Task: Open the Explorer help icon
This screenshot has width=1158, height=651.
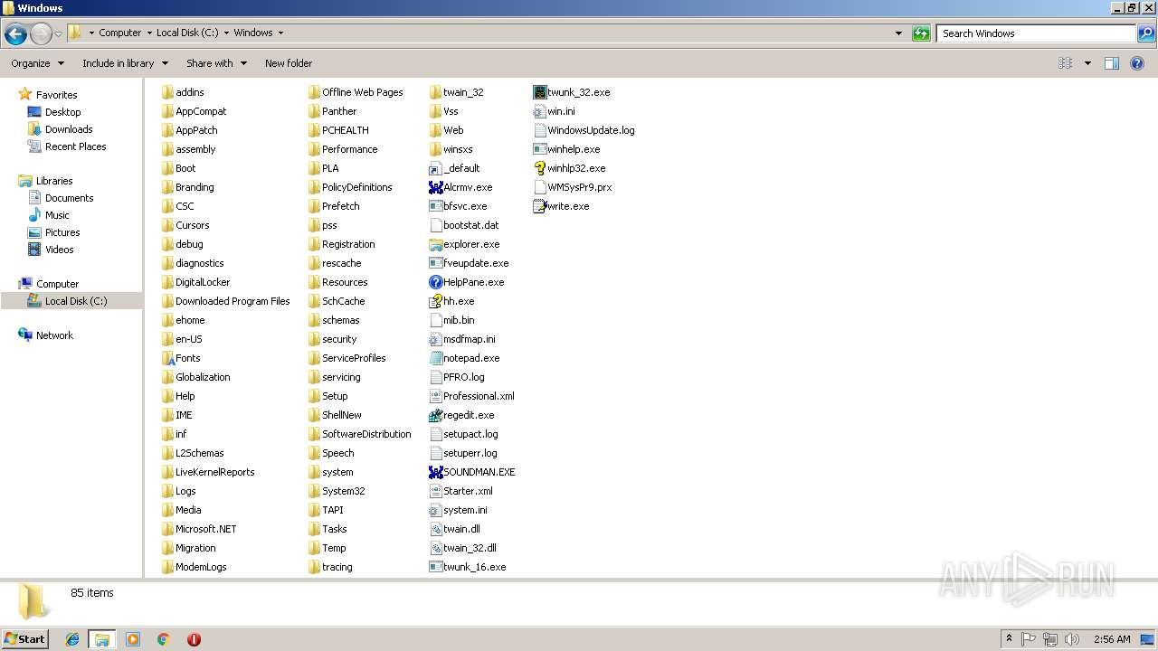Action: point(1138,63)
